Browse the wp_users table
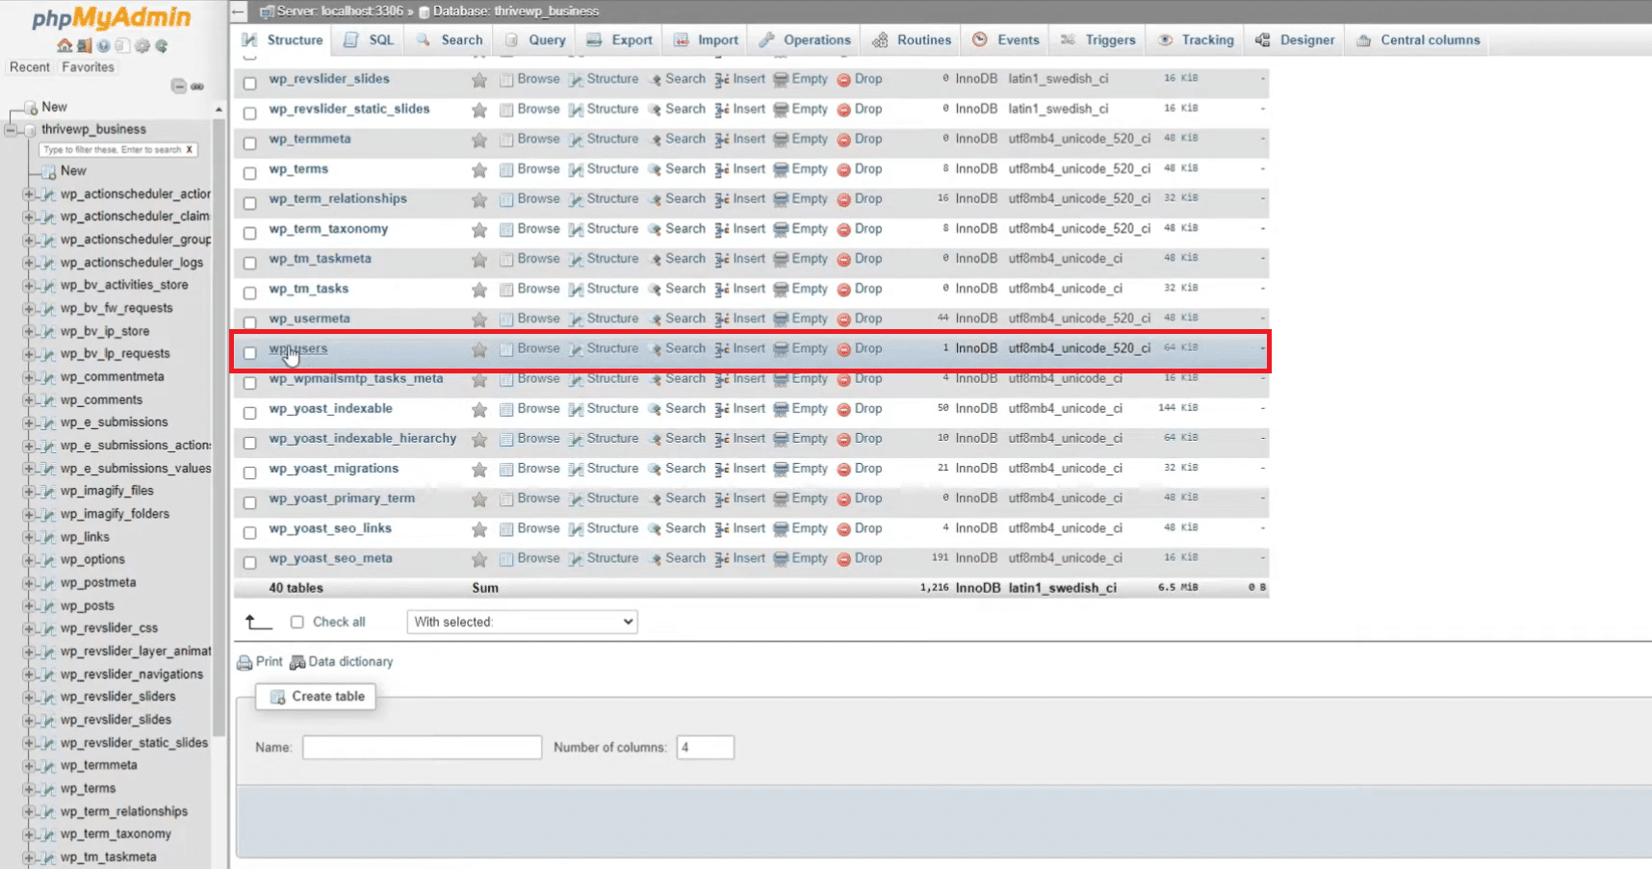The width and height of the screenshot is (1652, 869). pos(537,348)
